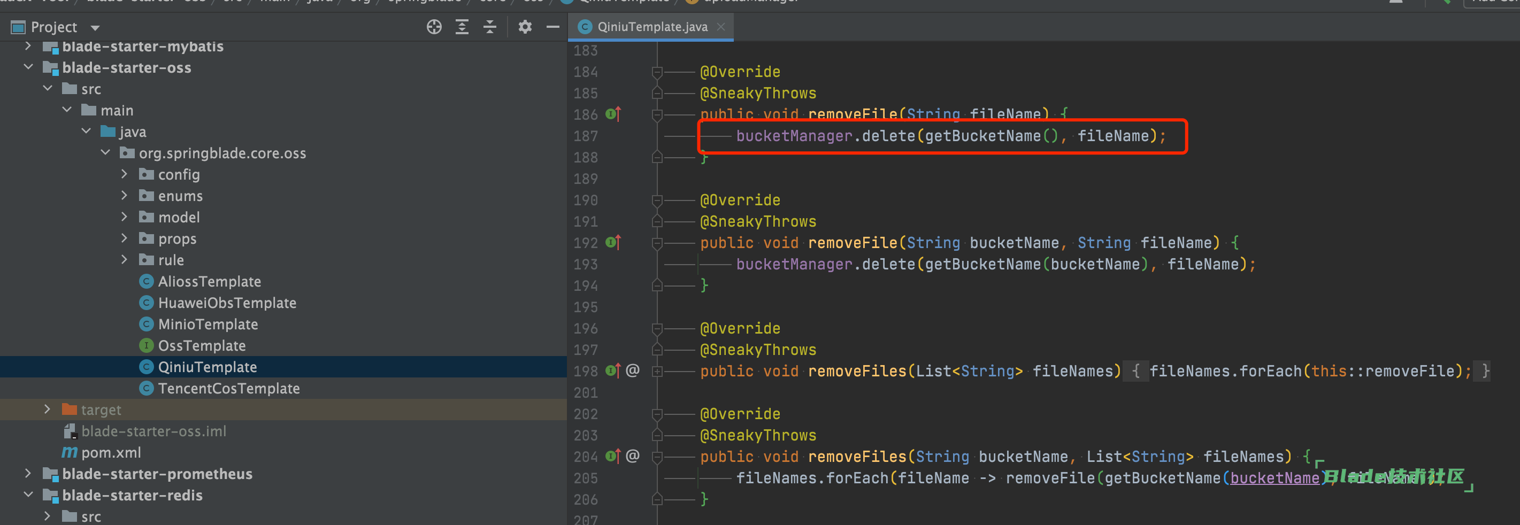
Task: Collapse org.springblade.core.oss package
Action: [x=105, y=153]
